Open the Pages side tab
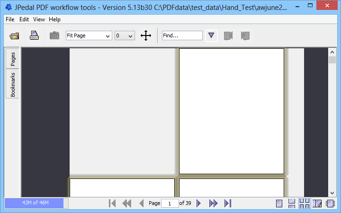The image size is (341, 213). coord(13,59)
